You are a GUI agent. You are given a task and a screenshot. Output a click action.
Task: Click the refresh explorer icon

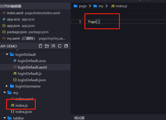tap(59, 46)
